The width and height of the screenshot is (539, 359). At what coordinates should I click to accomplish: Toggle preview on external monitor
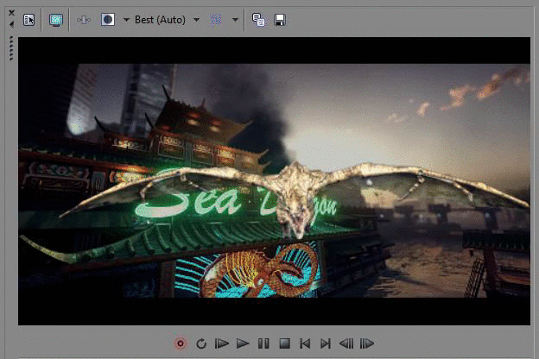click(x=55, y=20)
